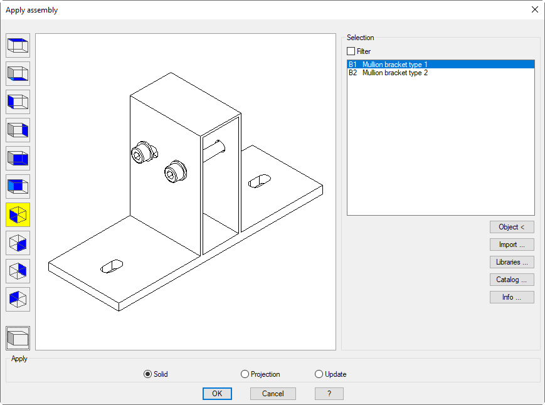545x405 pixels.
Task: Select the Solid radio button
Action: 147,374
